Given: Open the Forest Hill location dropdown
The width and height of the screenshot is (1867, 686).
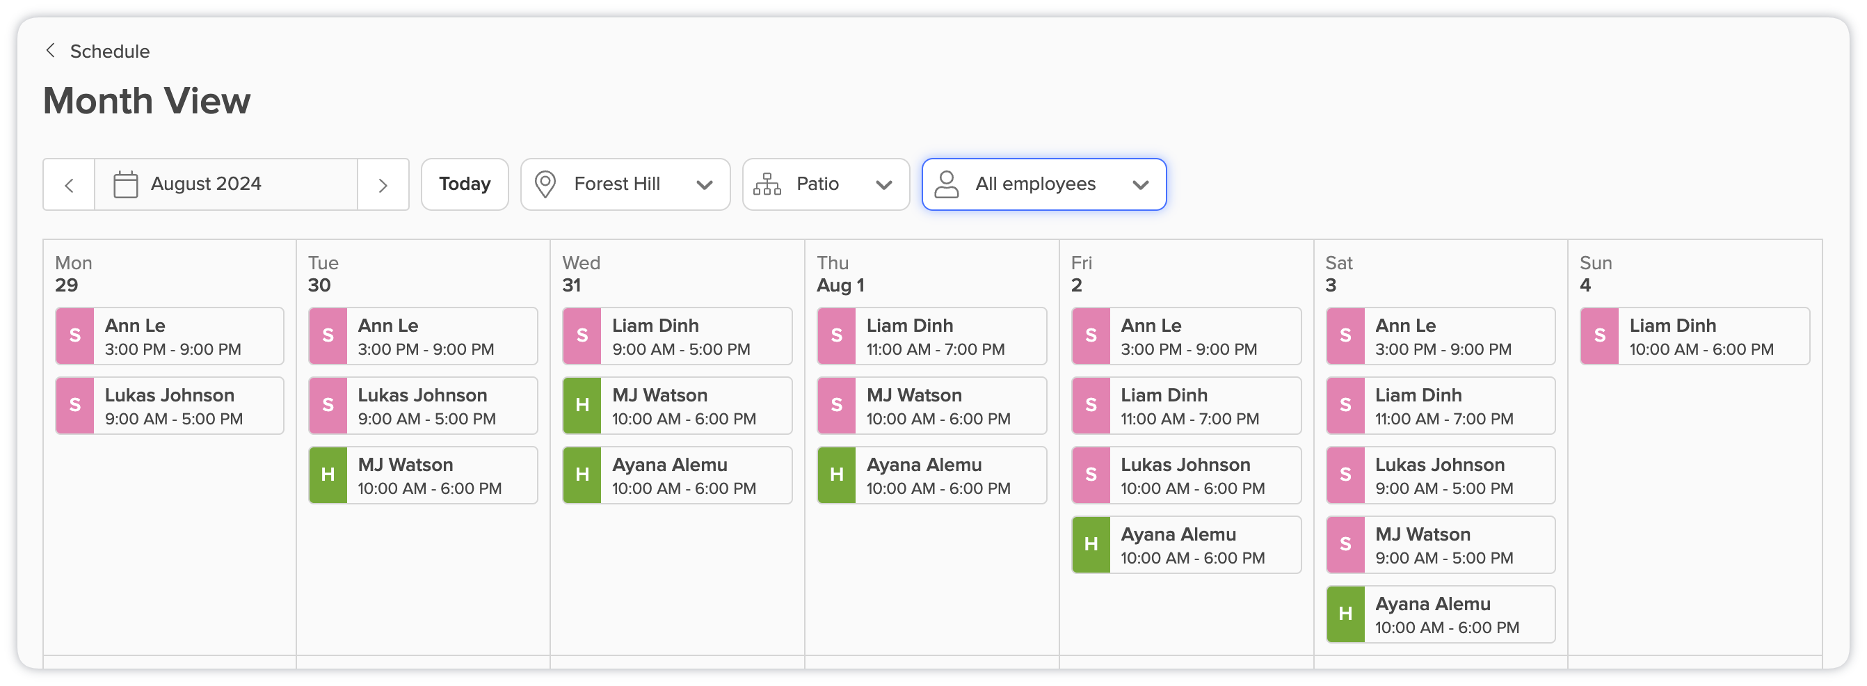Looking at the screenshot, I should coord(625,185).
